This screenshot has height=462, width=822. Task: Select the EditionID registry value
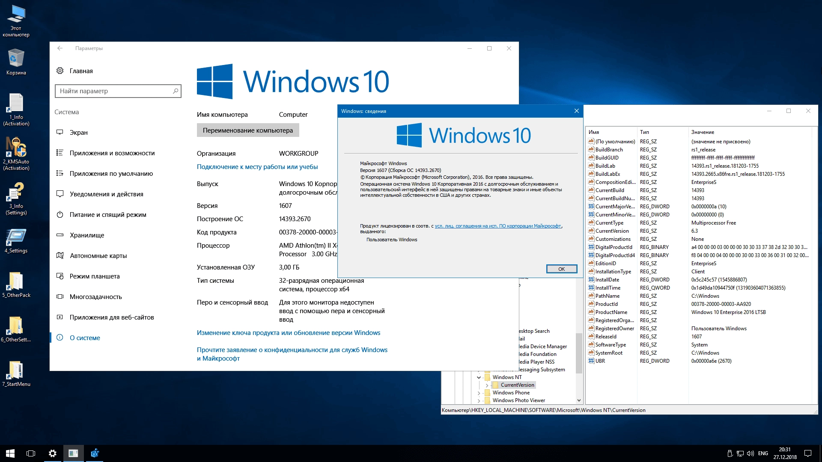(x=605, y=264)
